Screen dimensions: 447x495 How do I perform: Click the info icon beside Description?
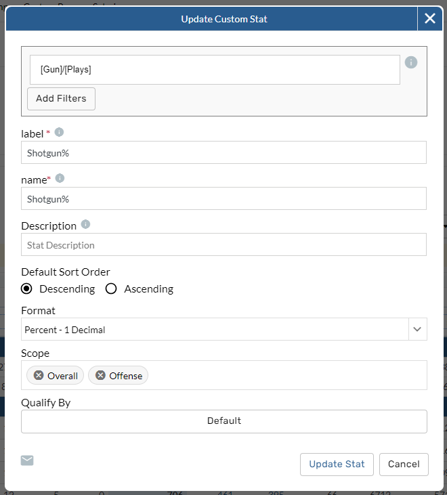(85, 224)
